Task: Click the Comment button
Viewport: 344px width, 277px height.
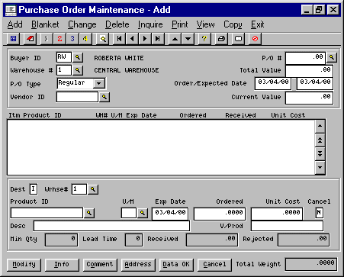Action: coord(100,265)
